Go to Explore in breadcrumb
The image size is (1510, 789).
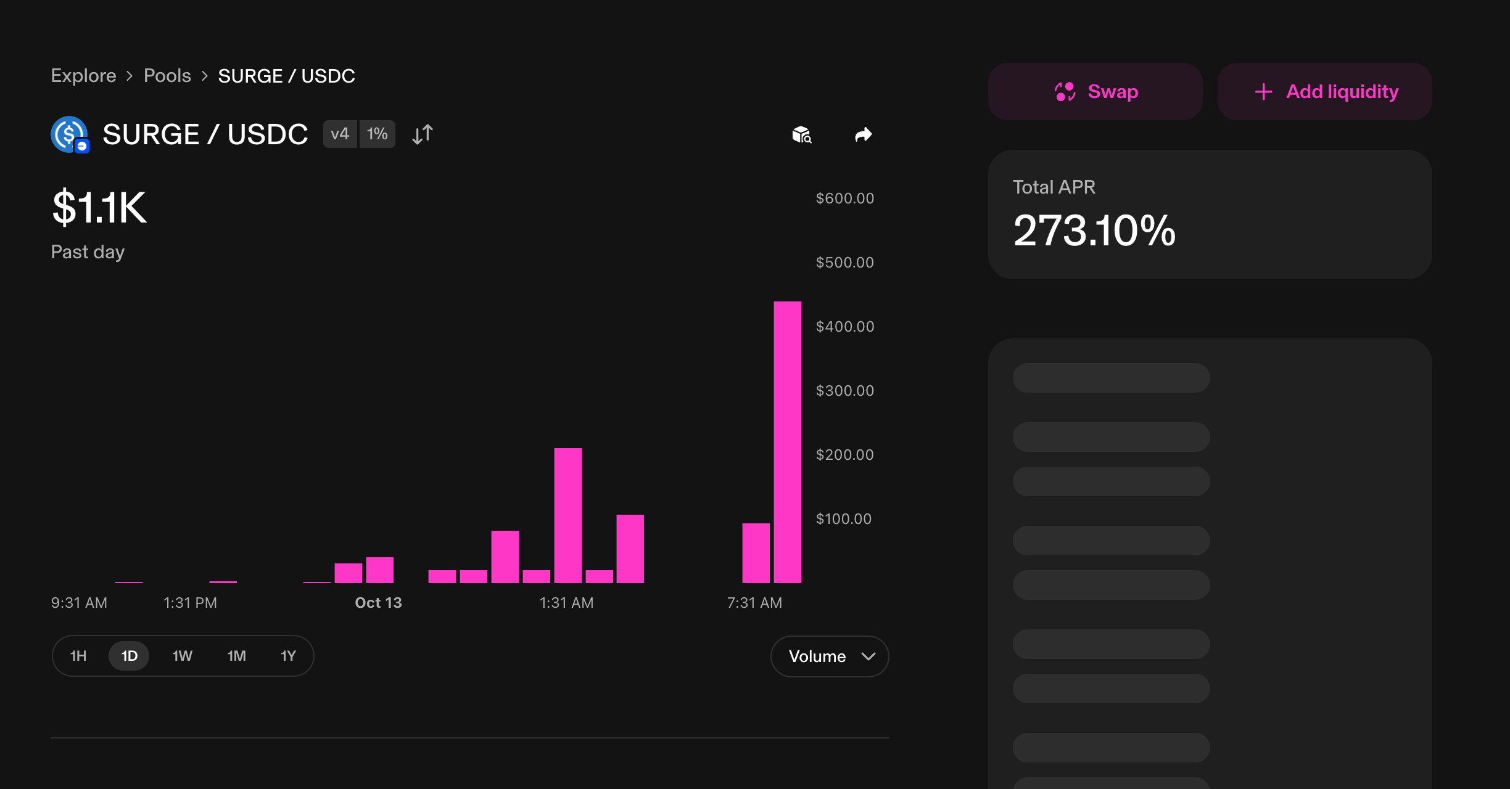83,76
